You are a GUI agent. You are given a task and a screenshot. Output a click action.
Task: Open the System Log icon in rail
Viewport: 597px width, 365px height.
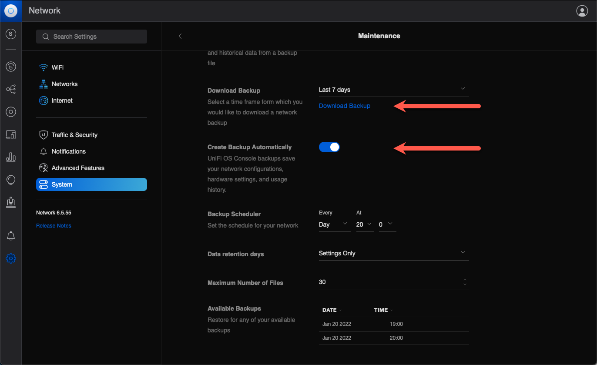(x=11, y=202)
